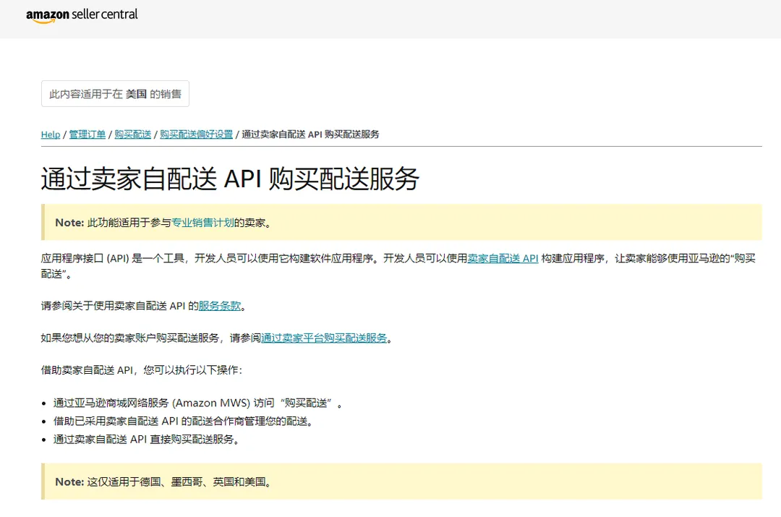
Task: Open the Help breadcrumb link
Action: tap(51, 134)
